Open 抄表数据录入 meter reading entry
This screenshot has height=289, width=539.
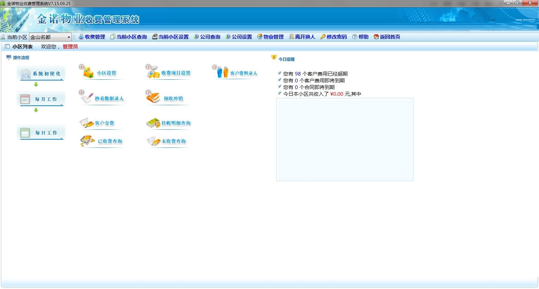[103, 98]
